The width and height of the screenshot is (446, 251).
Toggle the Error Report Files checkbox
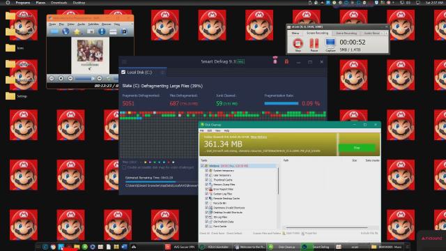(x=207, y=189)
